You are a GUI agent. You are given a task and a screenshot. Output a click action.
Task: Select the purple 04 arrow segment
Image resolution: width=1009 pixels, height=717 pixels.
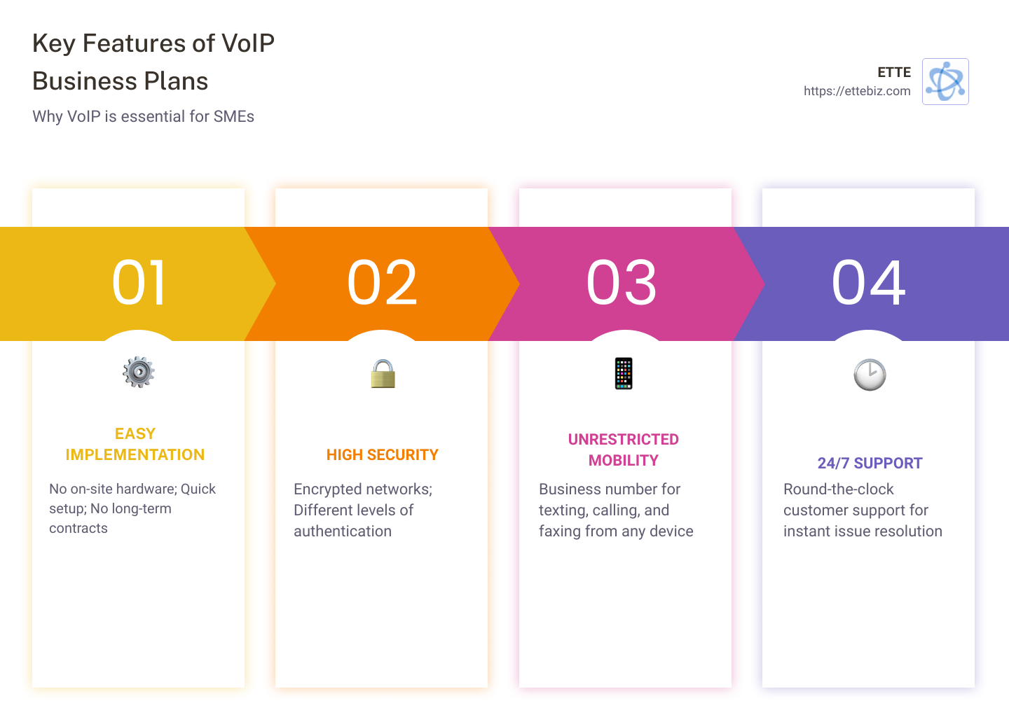871,284
